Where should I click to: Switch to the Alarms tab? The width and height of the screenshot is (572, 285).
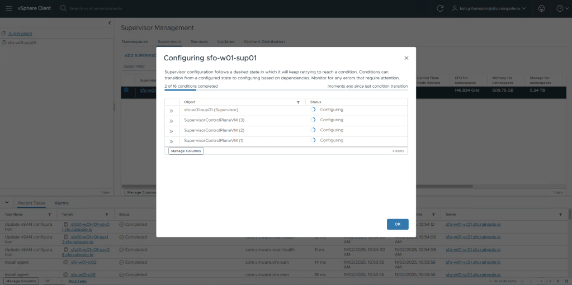pyautogui.click(x=62, y=203)
